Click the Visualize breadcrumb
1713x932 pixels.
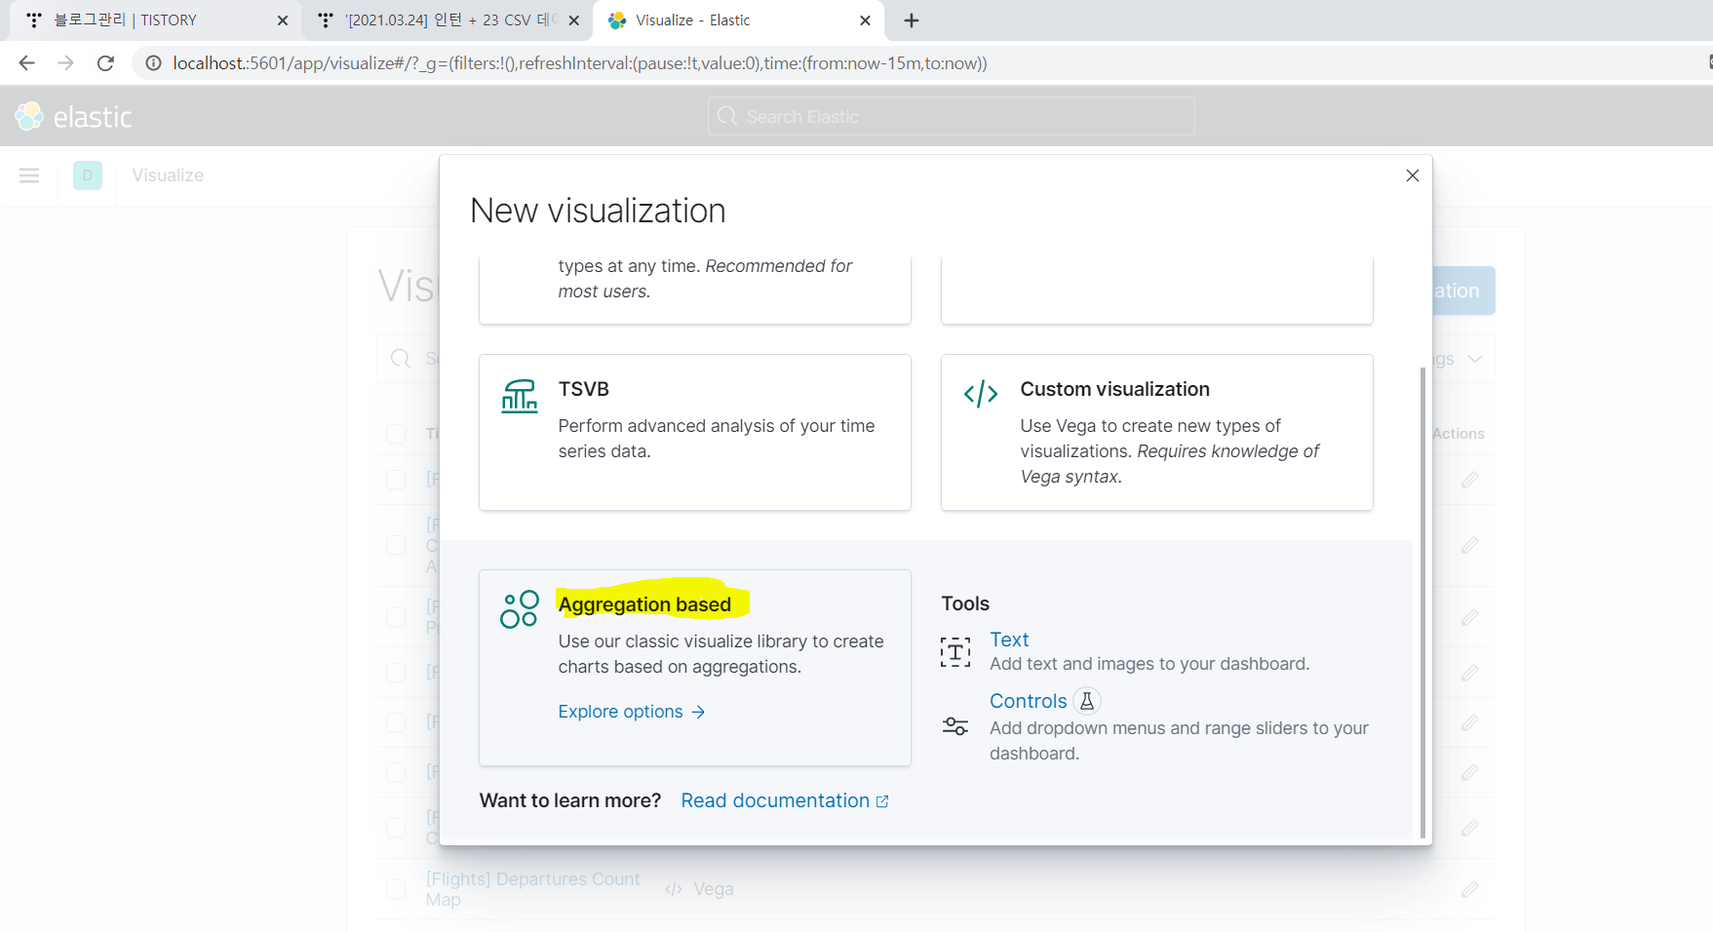[x=168, y=175]
